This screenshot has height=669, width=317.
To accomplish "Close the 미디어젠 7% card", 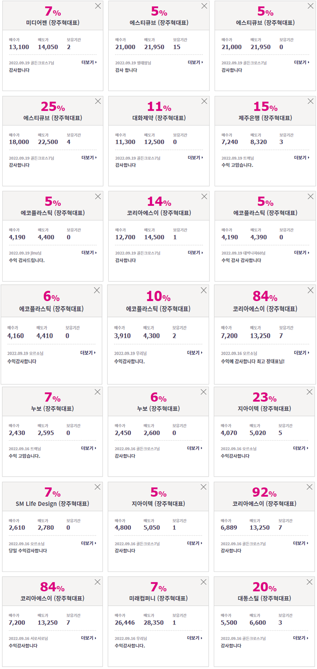I will click(98, 6).
